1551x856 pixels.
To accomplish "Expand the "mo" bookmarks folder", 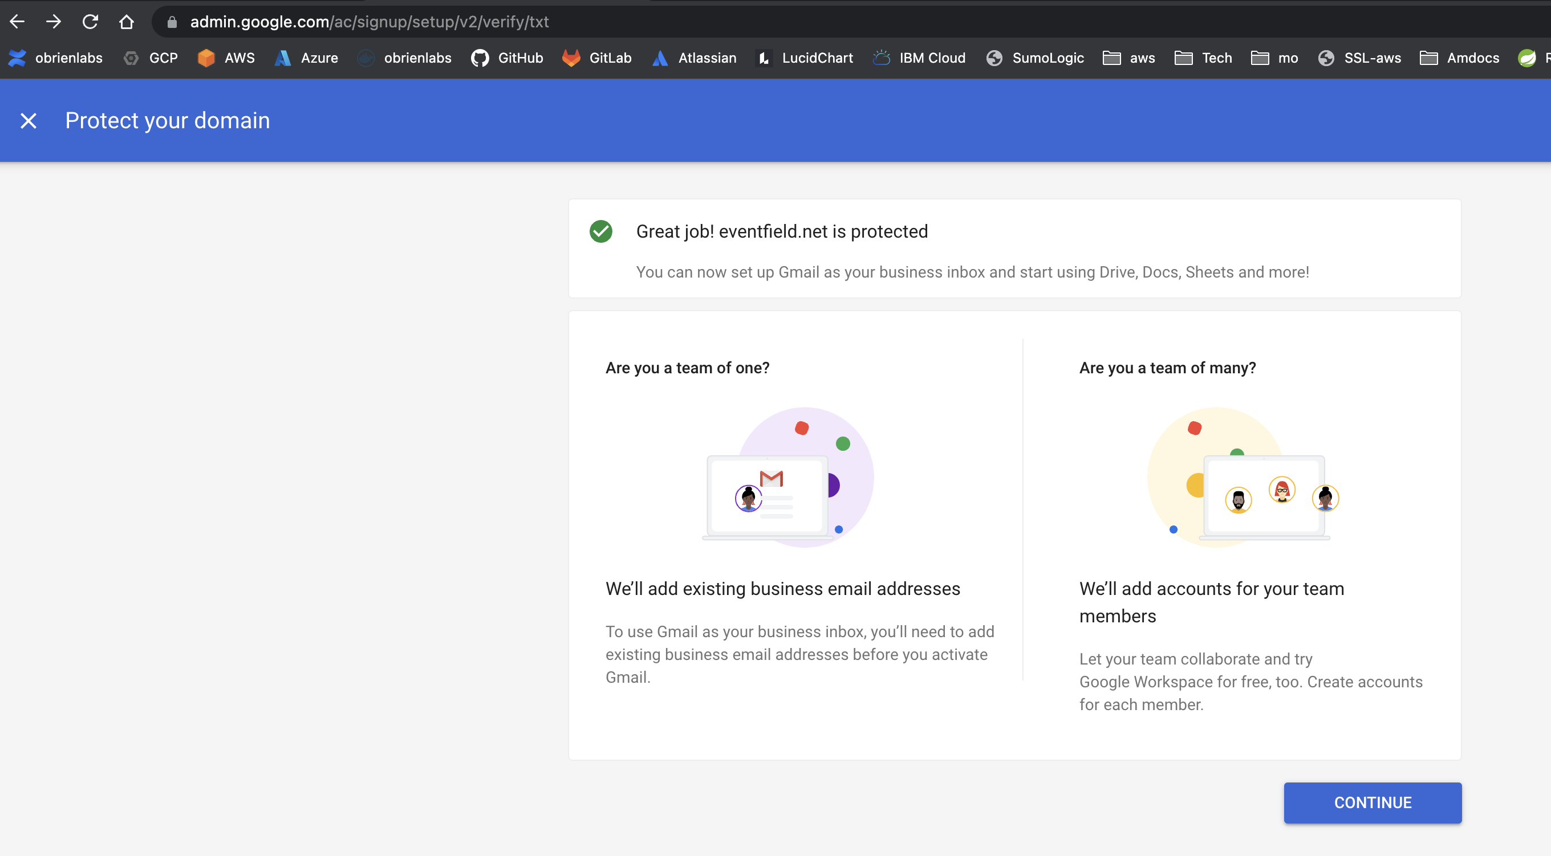I will [1273, 58].
